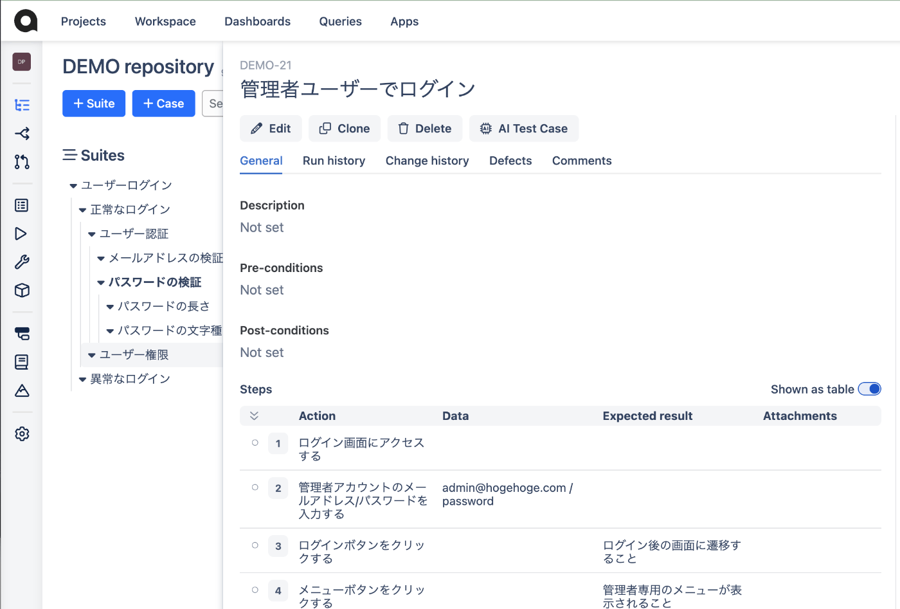Screen dimensions: 900x609
Task: Open the Review requests icon in sidebar
Action: pyautogui.click(x=22, y=161)
